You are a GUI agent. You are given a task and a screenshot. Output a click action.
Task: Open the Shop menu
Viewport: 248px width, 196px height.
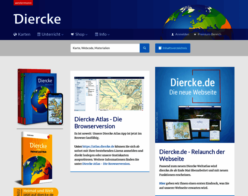coord(80,34)
